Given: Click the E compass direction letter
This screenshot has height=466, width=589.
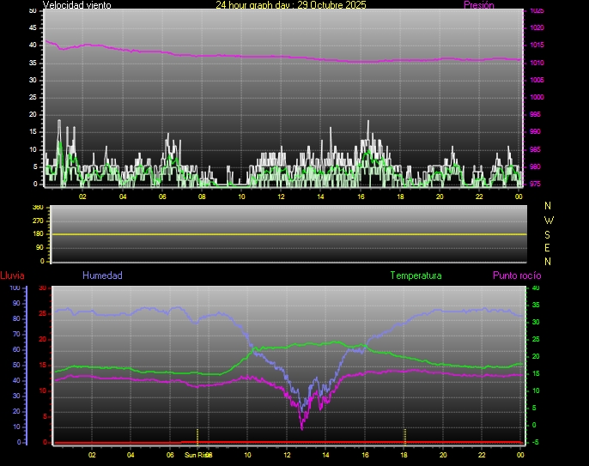Looking at the screenshot, I should pyautogui.click(x=549, y=247).
